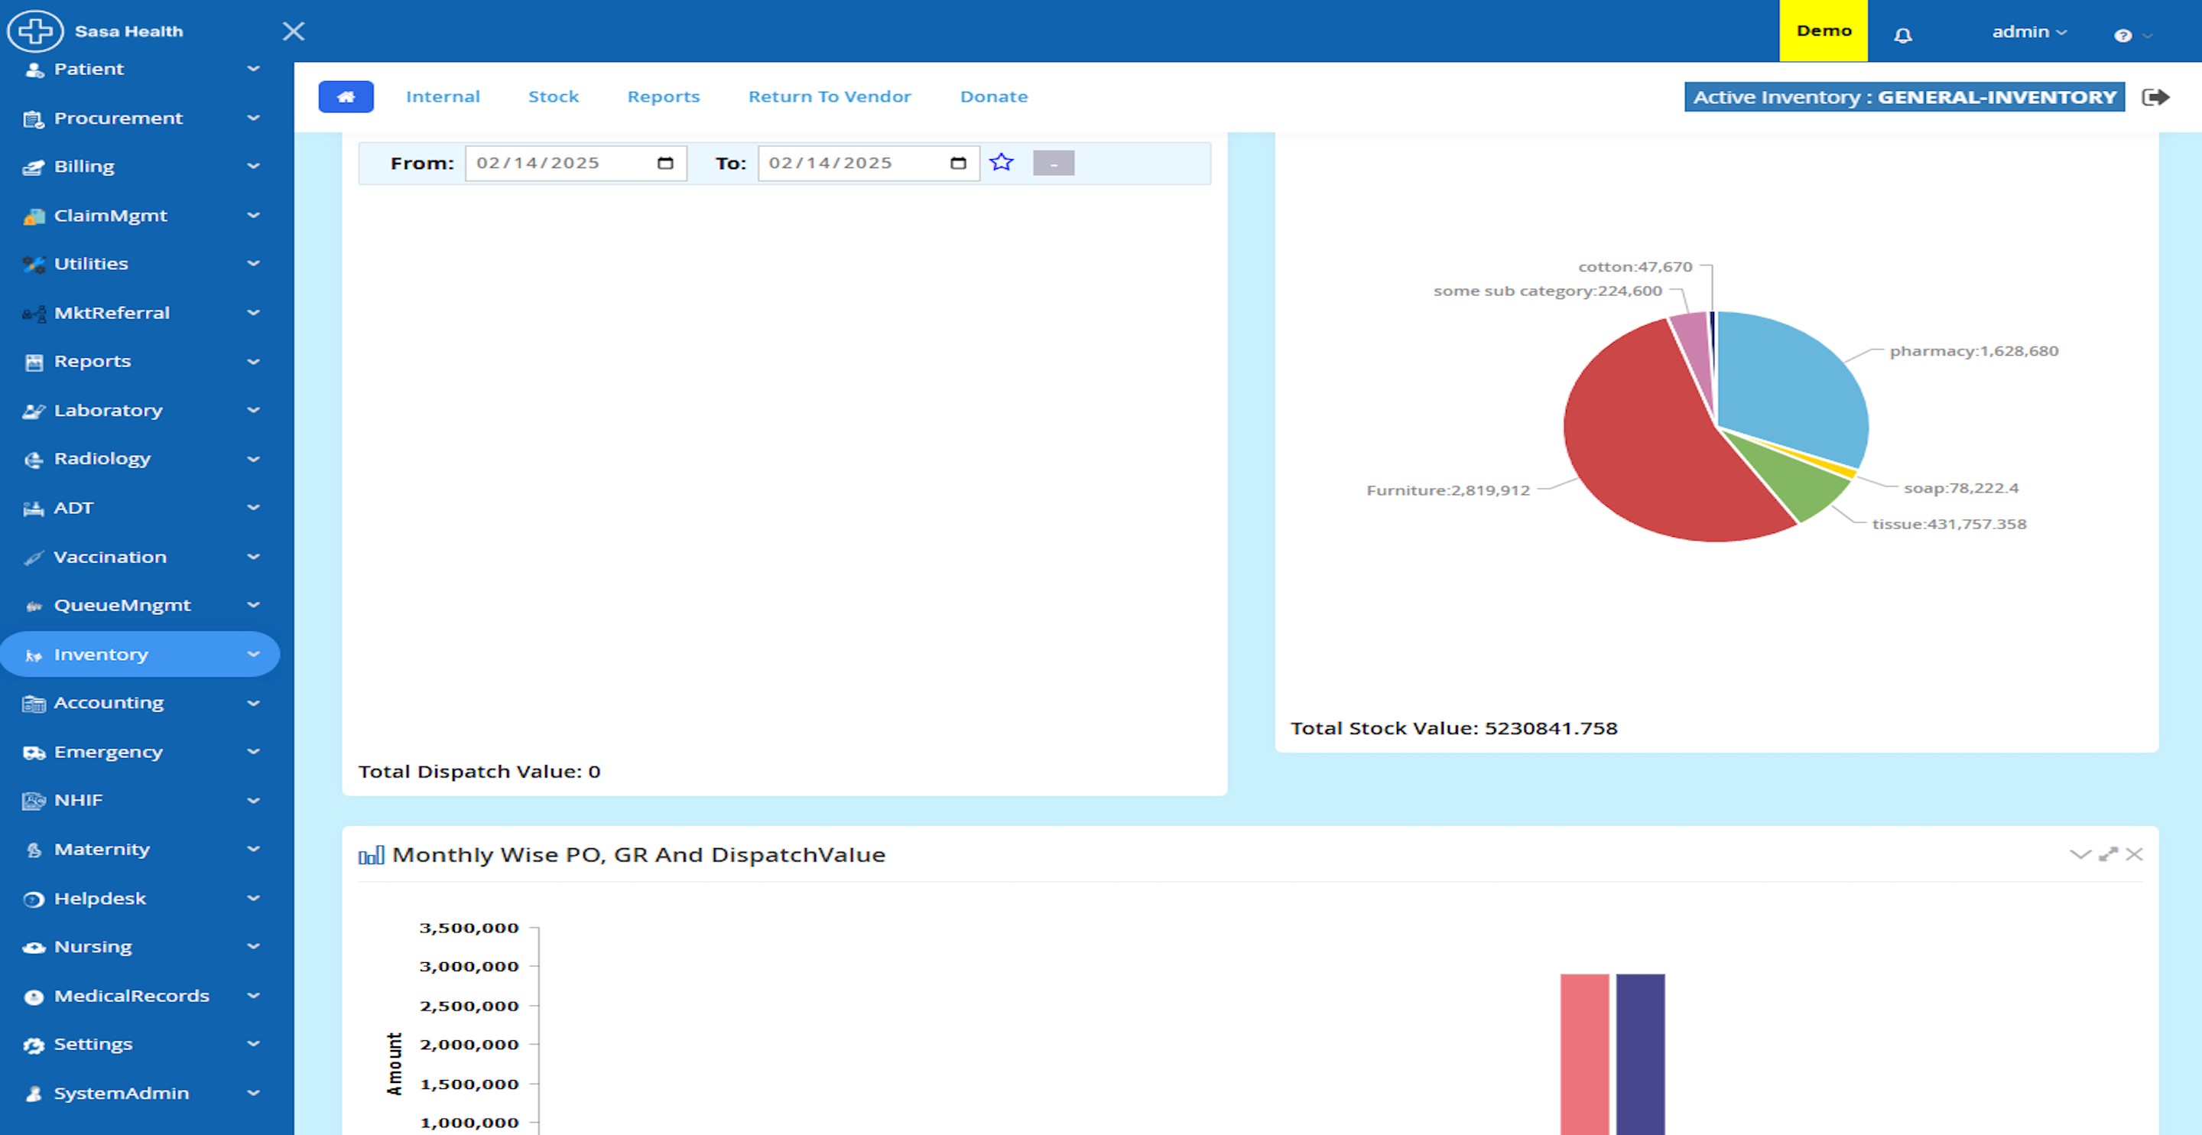This screenshot has height=1135, width=2202.
Task: Collapse the Monthly Wise chart panel chevron
Action: pyautogui.click(x=2080, y=854)
